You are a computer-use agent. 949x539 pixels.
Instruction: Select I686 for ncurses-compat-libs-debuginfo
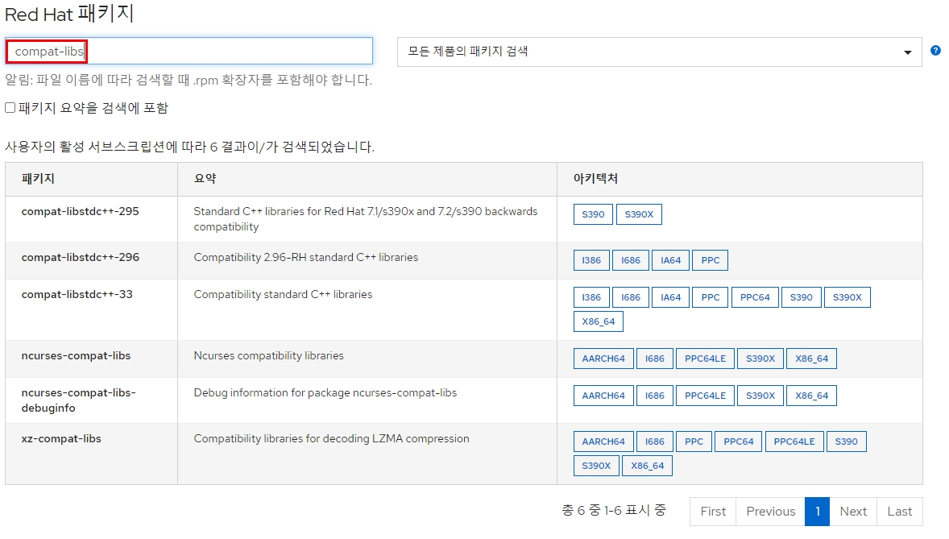coord(655,396)
